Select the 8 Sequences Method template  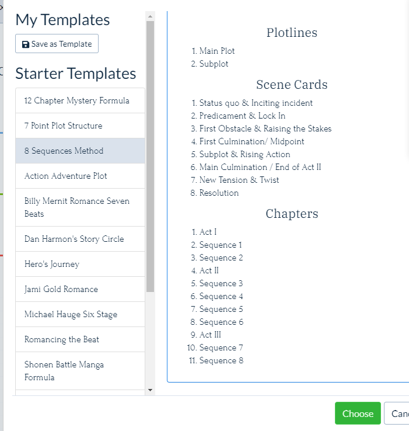80,151
